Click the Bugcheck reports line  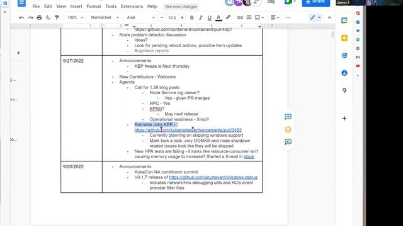(151, 51)
